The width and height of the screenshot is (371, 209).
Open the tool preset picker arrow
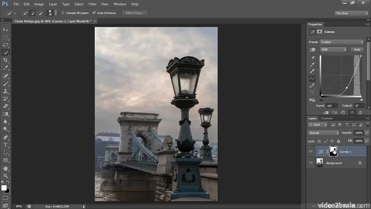pos(15,13)
